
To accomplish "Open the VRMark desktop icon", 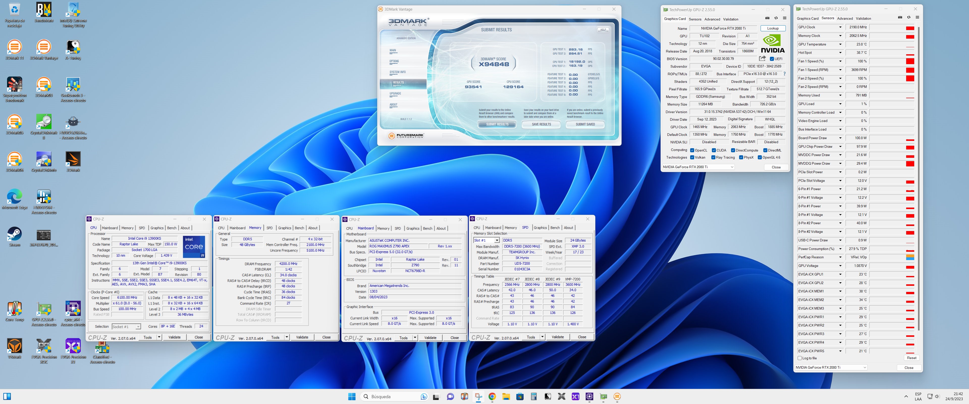I will [x=14, y=348].
